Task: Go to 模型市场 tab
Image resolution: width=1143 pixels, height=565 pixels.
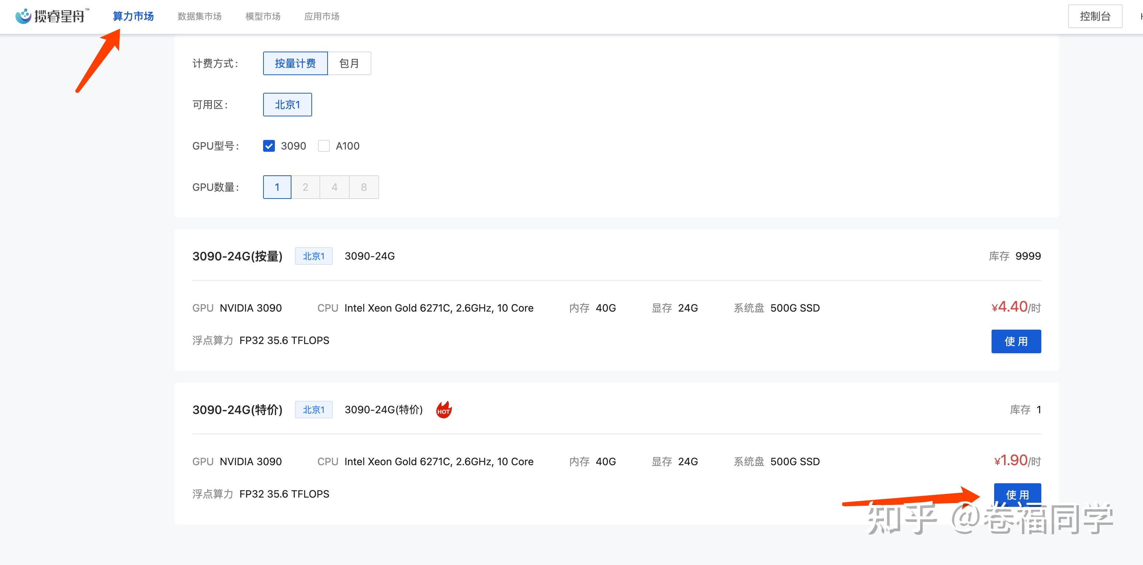Action: click(263, 17)
